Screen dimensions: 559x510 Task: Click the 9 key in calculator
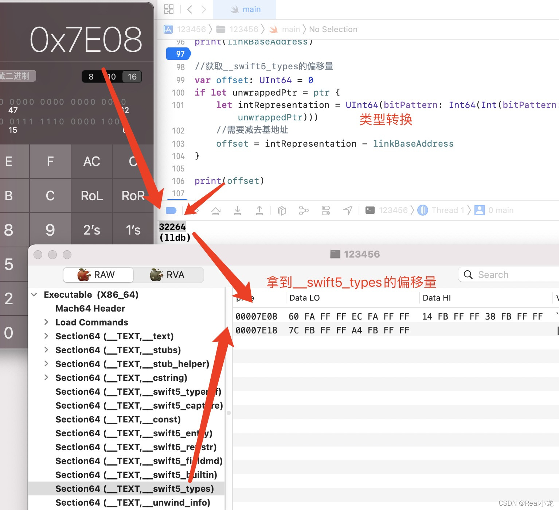[x=50, y=230]
